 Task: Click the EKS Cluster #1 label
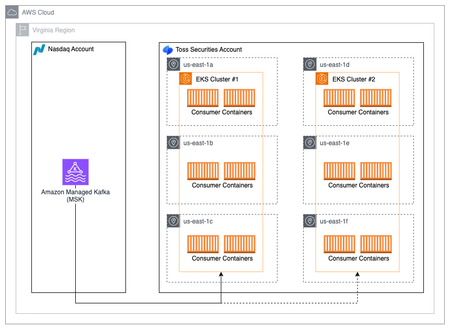point(217,79)
